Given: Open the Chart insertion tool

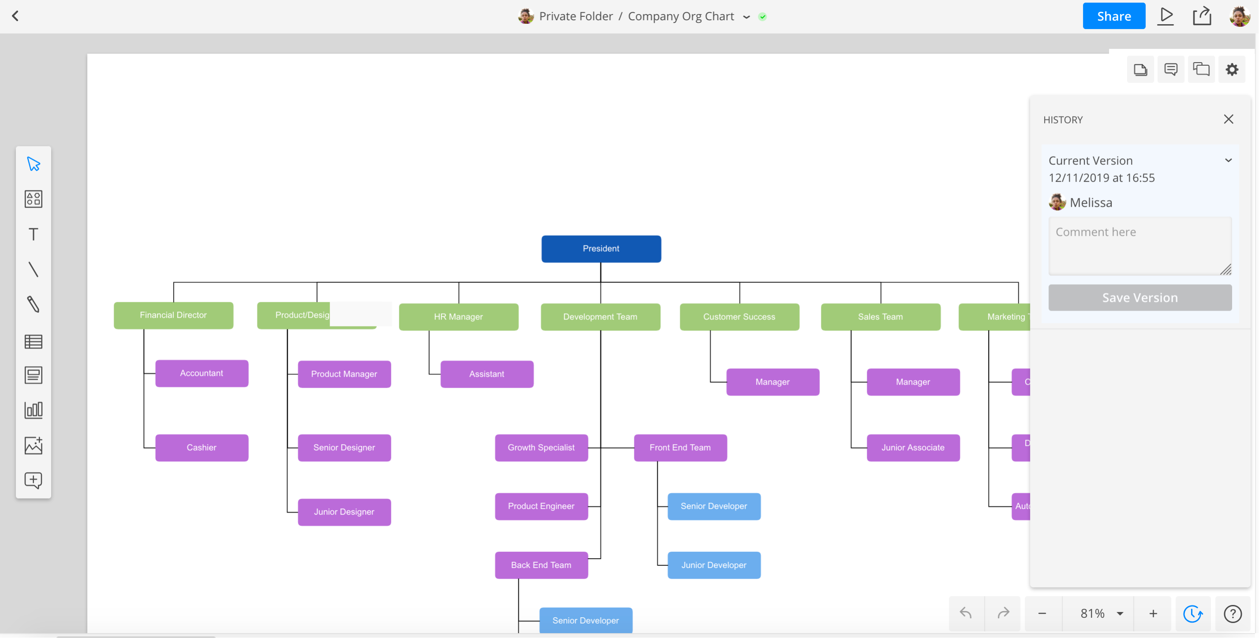Looking at the screenshot, I should pyautogui.click(x=33, y=410).
